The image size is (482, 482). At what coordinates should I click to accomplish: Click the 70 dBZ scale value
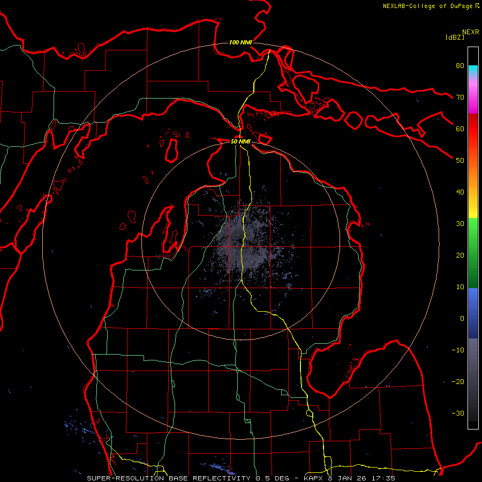point(460,97)
